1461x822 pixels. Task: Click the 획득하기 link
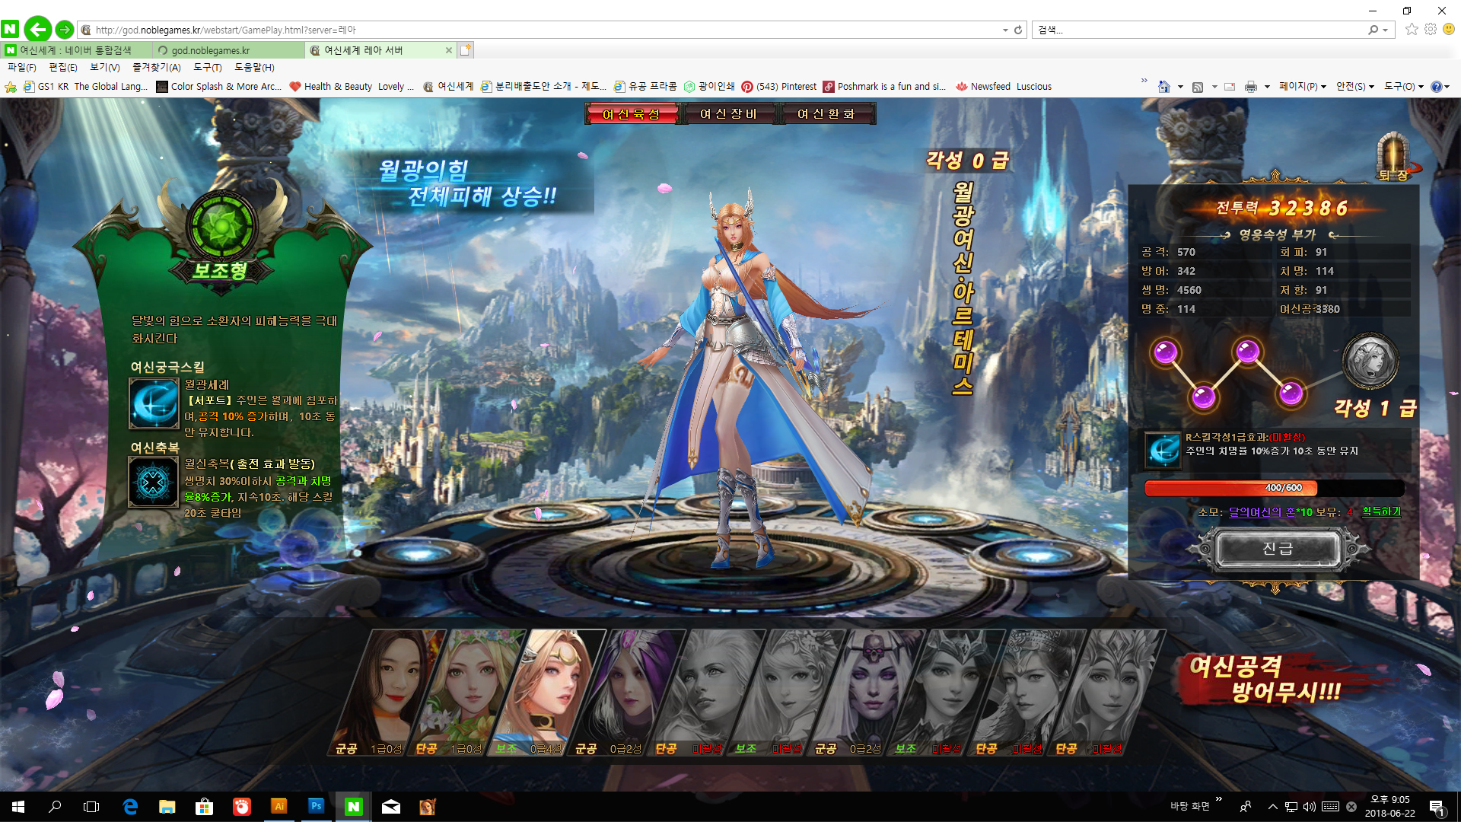[x=1381, y=511]
